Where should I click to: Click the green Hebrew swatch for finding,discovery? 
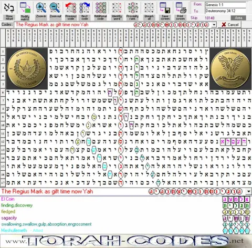[x=236, y=205]
